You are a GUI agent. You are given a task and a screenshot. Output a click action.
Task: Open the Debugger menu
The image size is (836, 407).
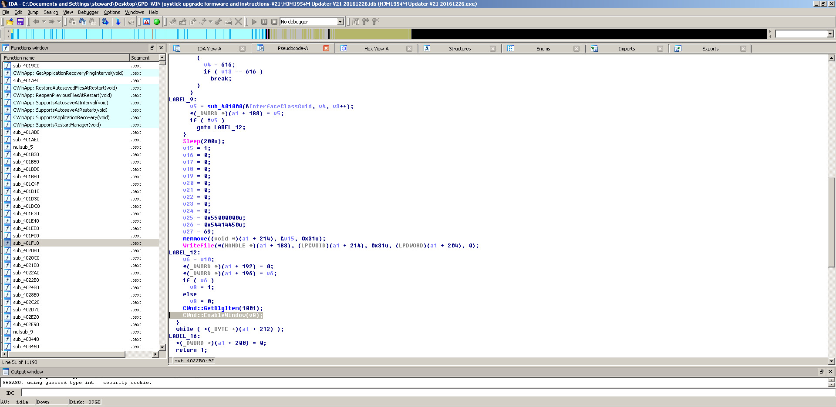[x=88, y=12]
